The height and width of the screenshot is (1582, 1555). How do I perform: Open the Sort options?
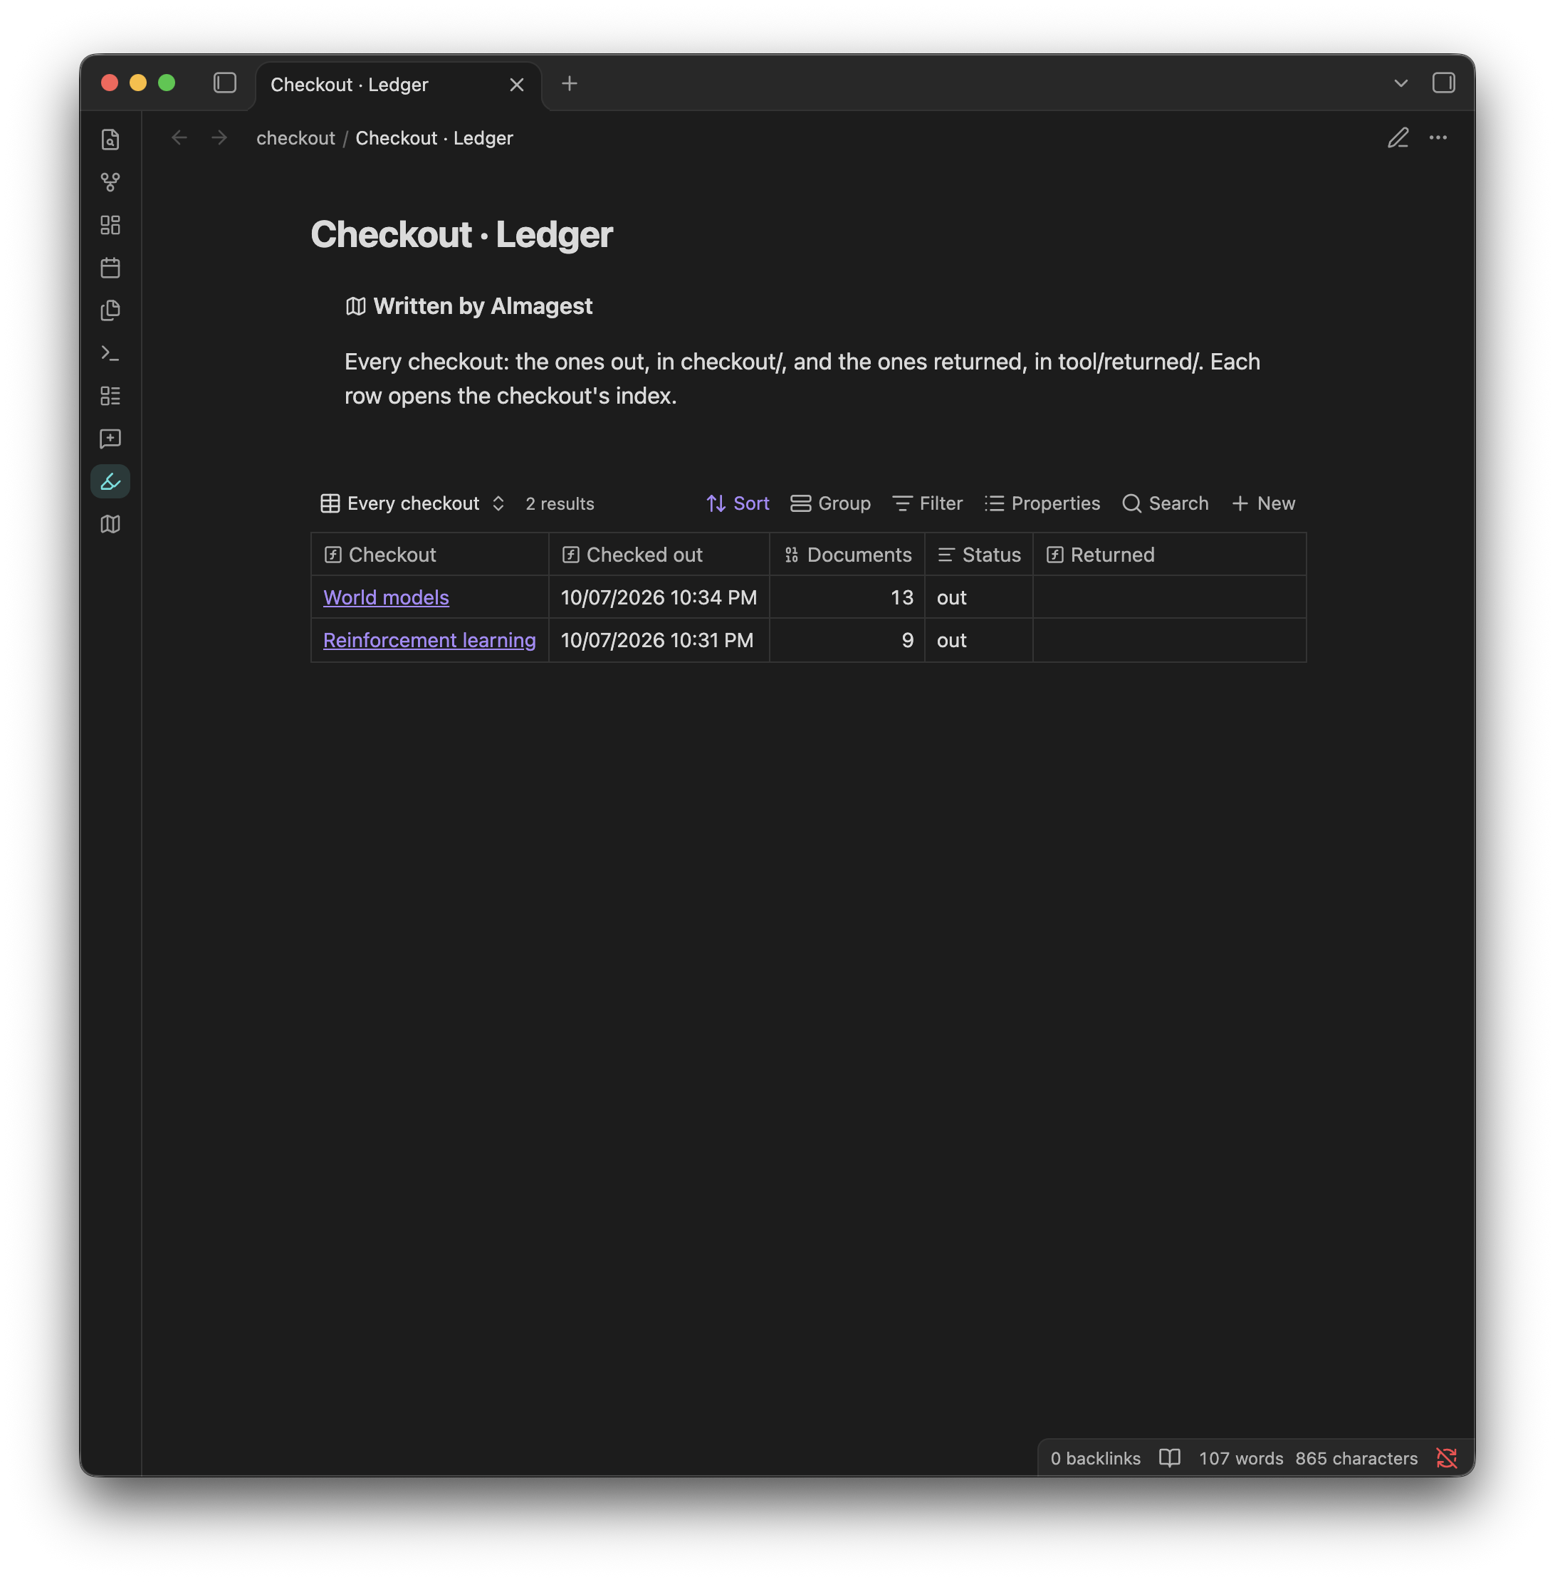pyautogui.click(x=738, y=503)
